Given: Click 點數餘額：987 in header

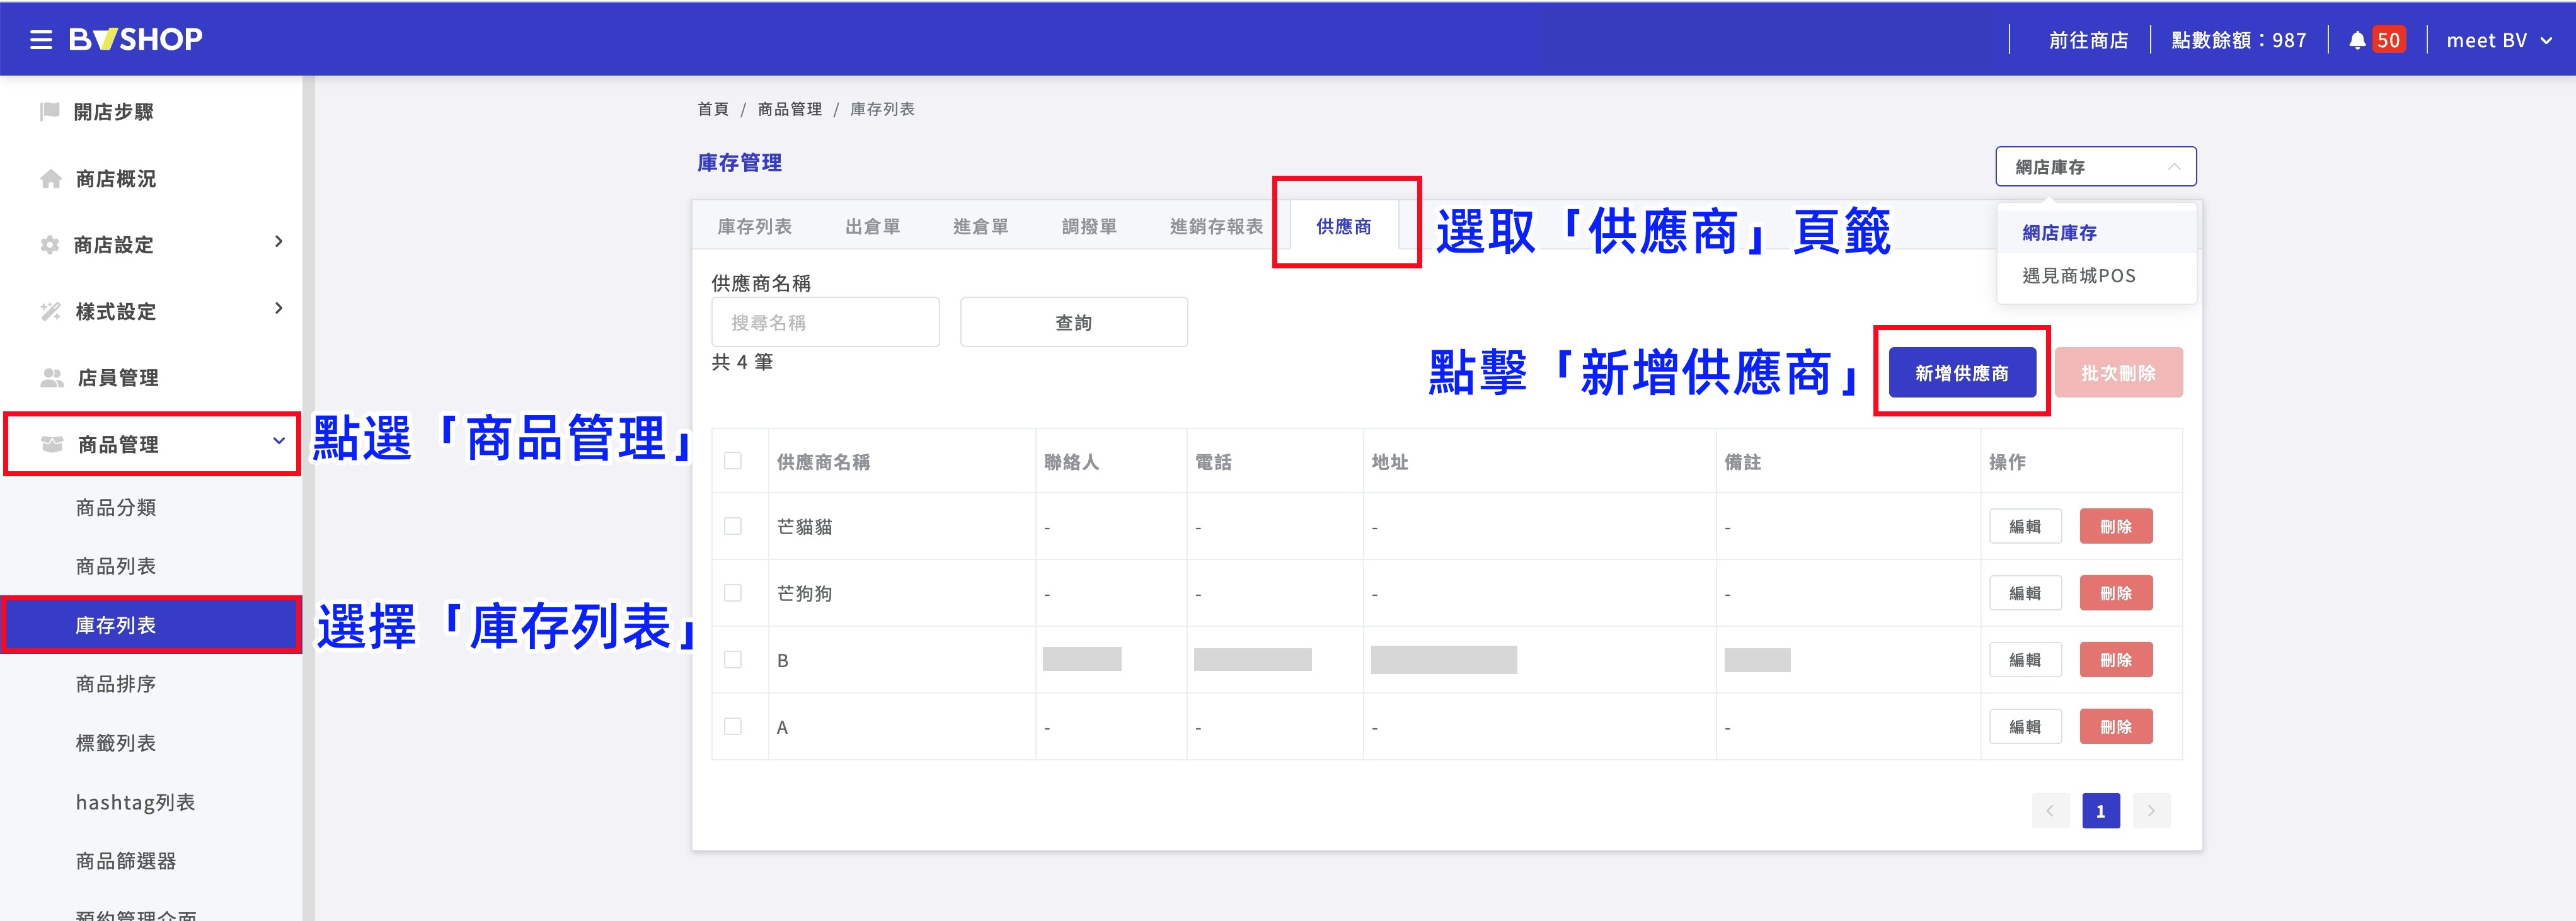Looking at the screenshot, I should pos(2239,40).
